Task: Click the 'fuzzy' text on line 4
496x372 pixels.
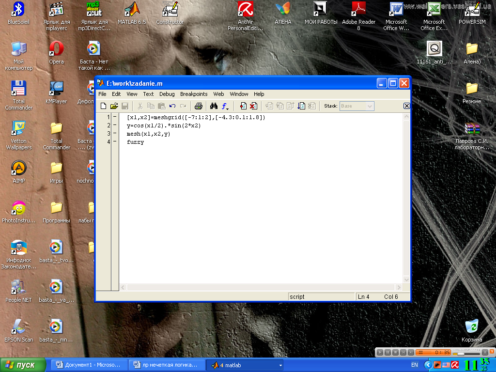Action: click(136, 142)
